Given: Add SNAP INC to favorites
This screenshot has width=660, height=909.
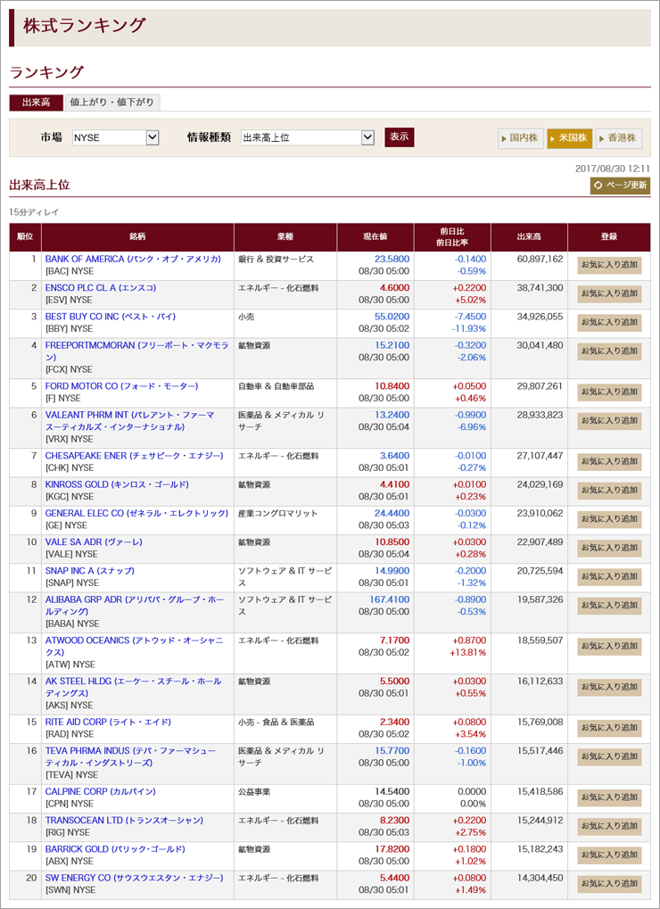Looking at the screenshot, I should click(609, 577).
